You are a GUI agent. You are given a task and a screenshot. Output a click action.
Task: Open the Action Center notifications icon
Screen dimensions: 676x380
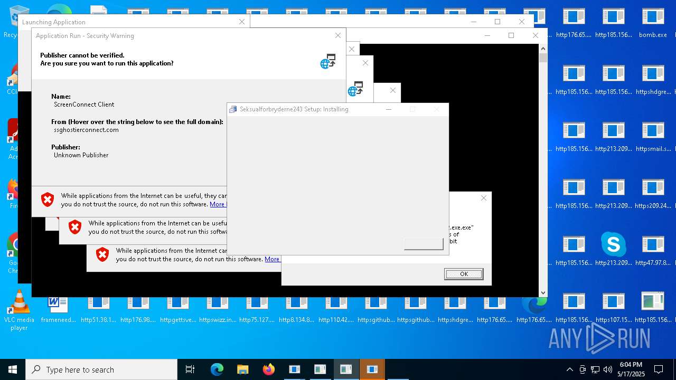tap(659, 369)
